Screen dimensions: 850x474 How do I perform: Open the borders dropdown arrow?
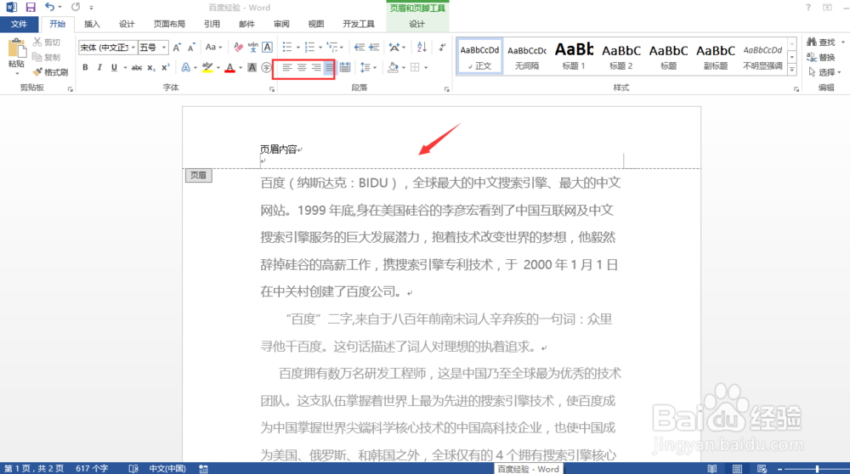(426, 68)
